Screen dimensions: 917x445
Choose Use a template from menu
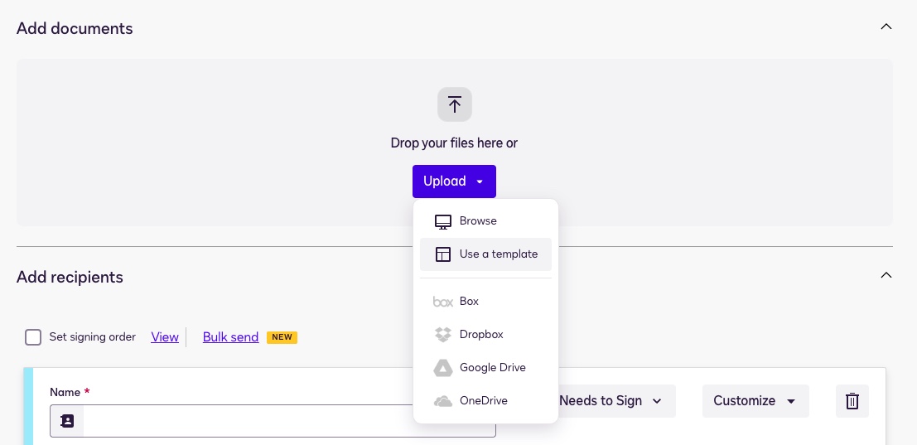coord(498,254)
